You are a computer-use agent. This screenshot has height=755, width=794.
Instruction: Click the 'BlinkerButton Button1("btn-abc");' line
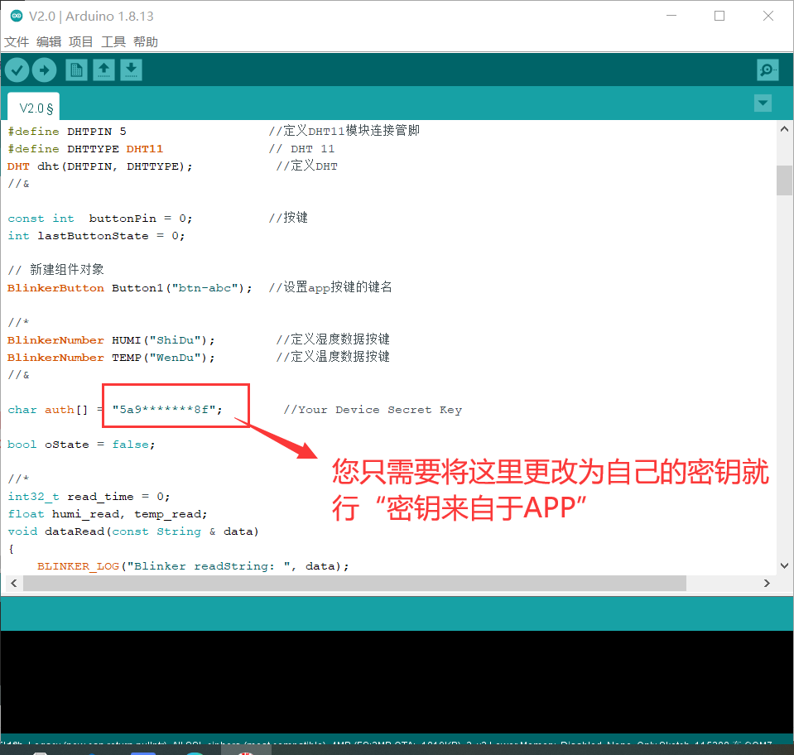click(x=130, y=288)
